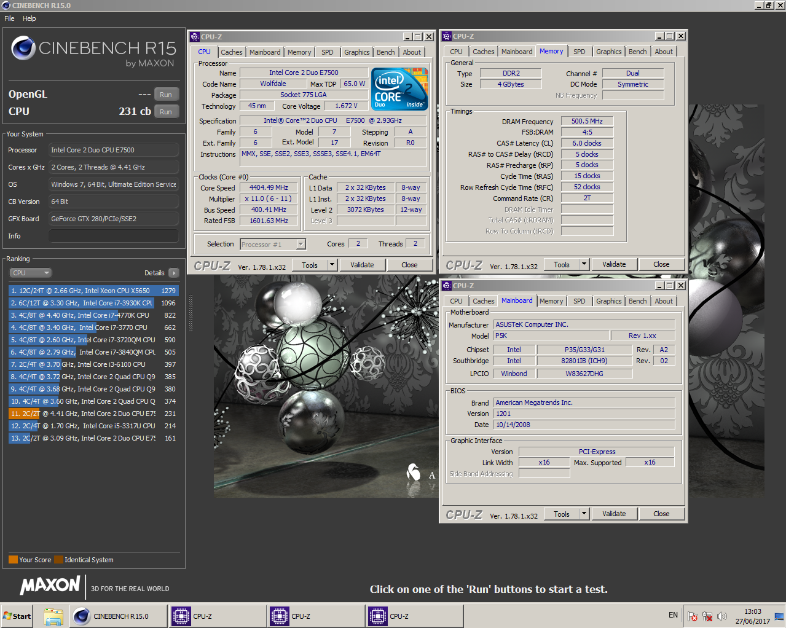Click the network tray icon
The width and height of the screenshot is (786, 628).
tap(707, 616)
